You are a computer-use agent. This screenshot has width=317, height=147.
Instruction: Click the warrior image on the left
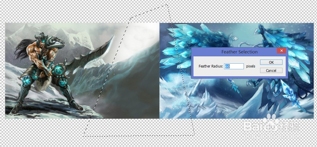tap(82, 71)
